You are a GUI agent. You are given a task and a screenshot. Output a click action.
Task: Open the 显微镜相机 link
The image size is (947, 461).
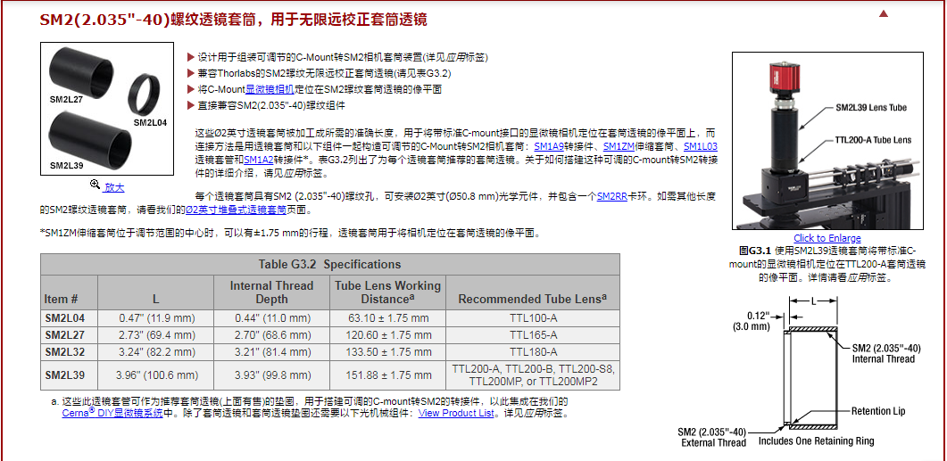(x=270, y=89)
